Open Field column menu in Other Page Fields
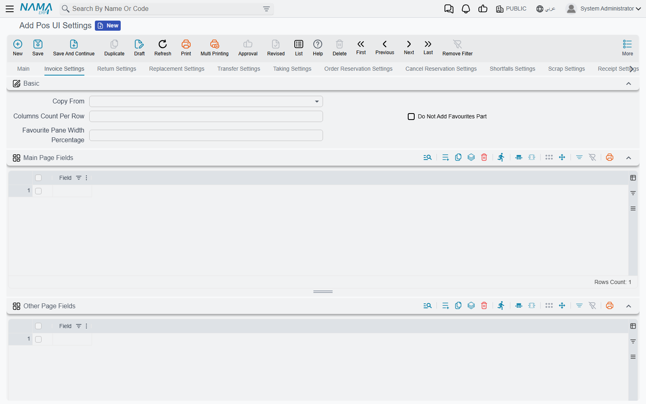The height and width of the screenshot is (404, 646). (86, 326)
